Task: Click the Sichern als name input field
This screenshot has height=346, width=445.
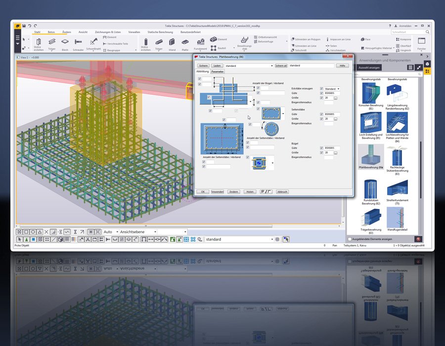Action: [311, 66]
